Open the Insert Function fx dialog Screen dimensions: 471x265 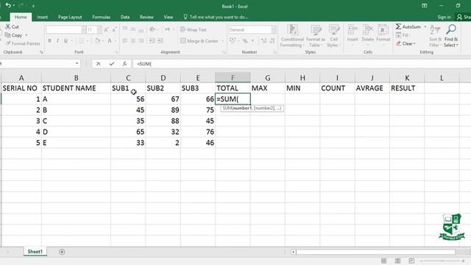tap(124, 64)
